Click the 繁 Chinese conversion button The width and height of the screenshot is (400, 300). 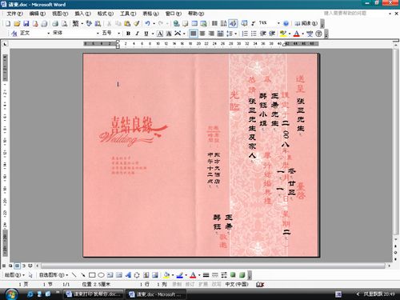click(x=75, y=24)
